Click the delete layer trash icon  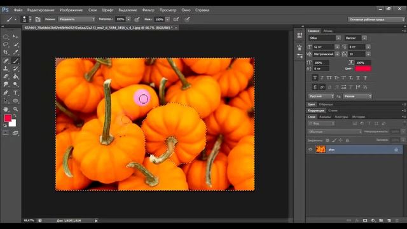pyautogui.click(x=397, y=221)
